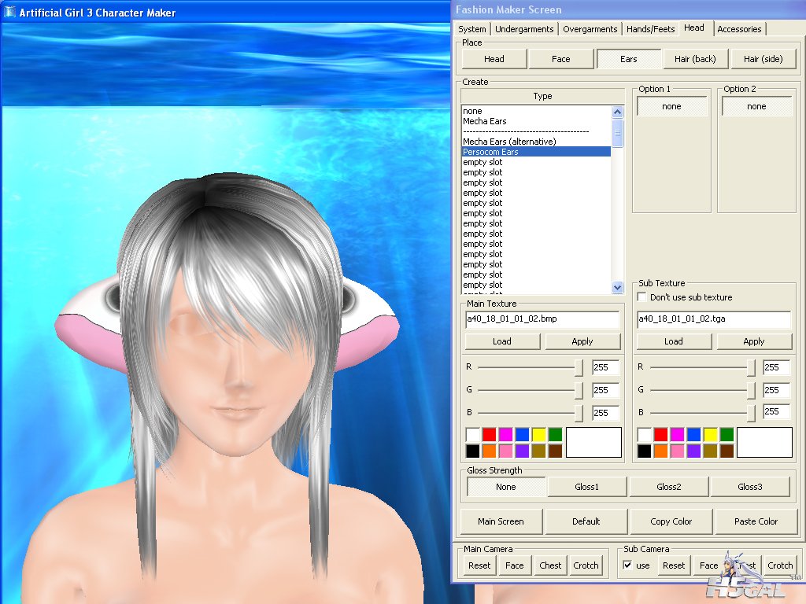Toggle 'Don't use sub texture' checkbox
806x604 pixels.
click(x=642, y=296)
